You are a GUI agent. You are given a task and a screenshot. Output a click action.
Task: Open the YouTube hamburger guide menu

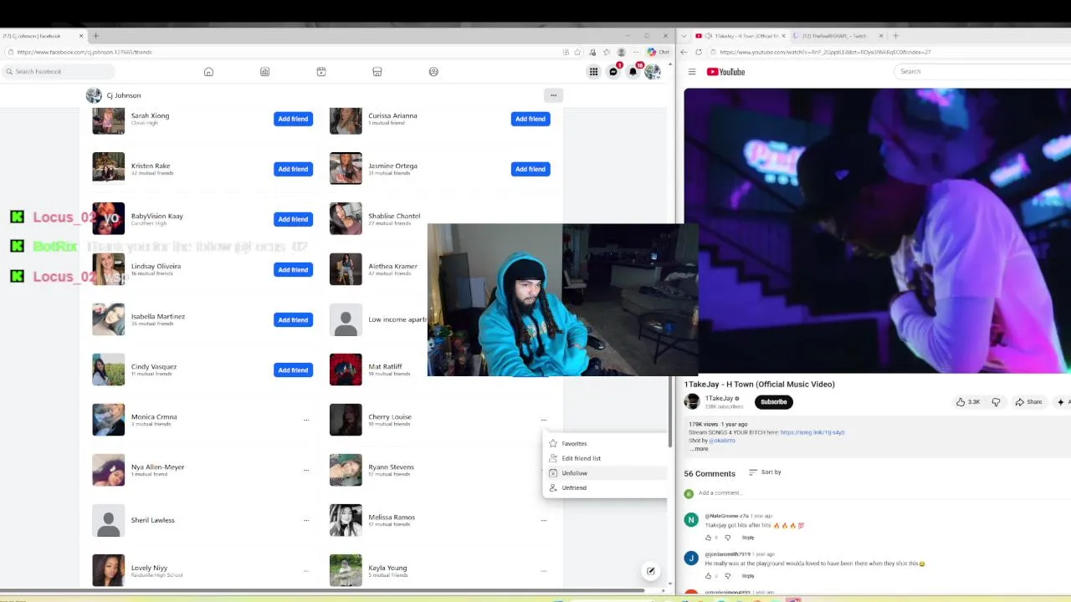click(692, 72)
